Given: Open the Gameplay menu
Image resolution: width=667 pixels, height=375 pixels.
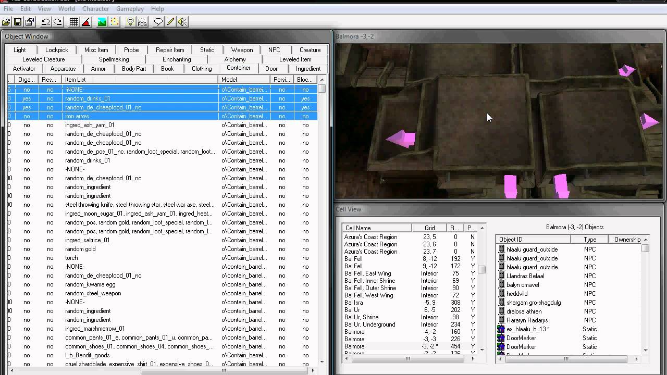Looking at the screenshot, I should (x=130, y=9).
